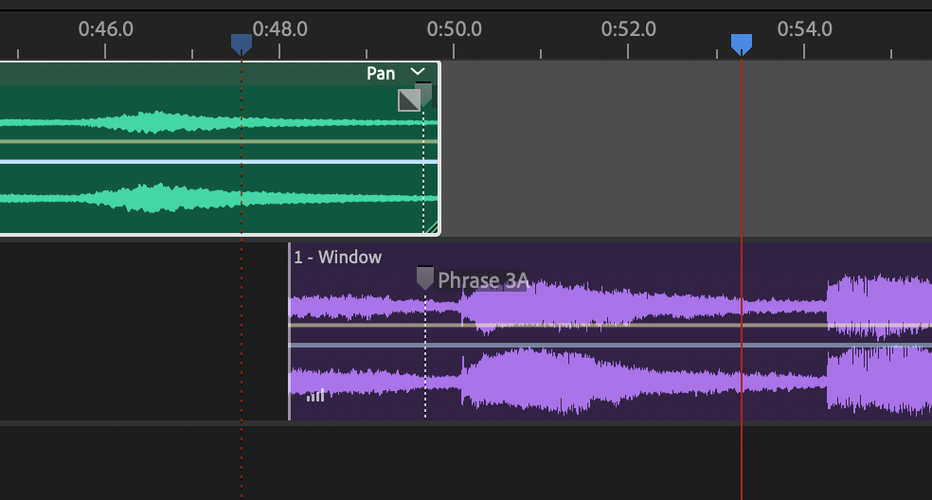This screenshot has width=932, height=500.
Task: Select the bright blue playhead marker
Action: [742, 45]
